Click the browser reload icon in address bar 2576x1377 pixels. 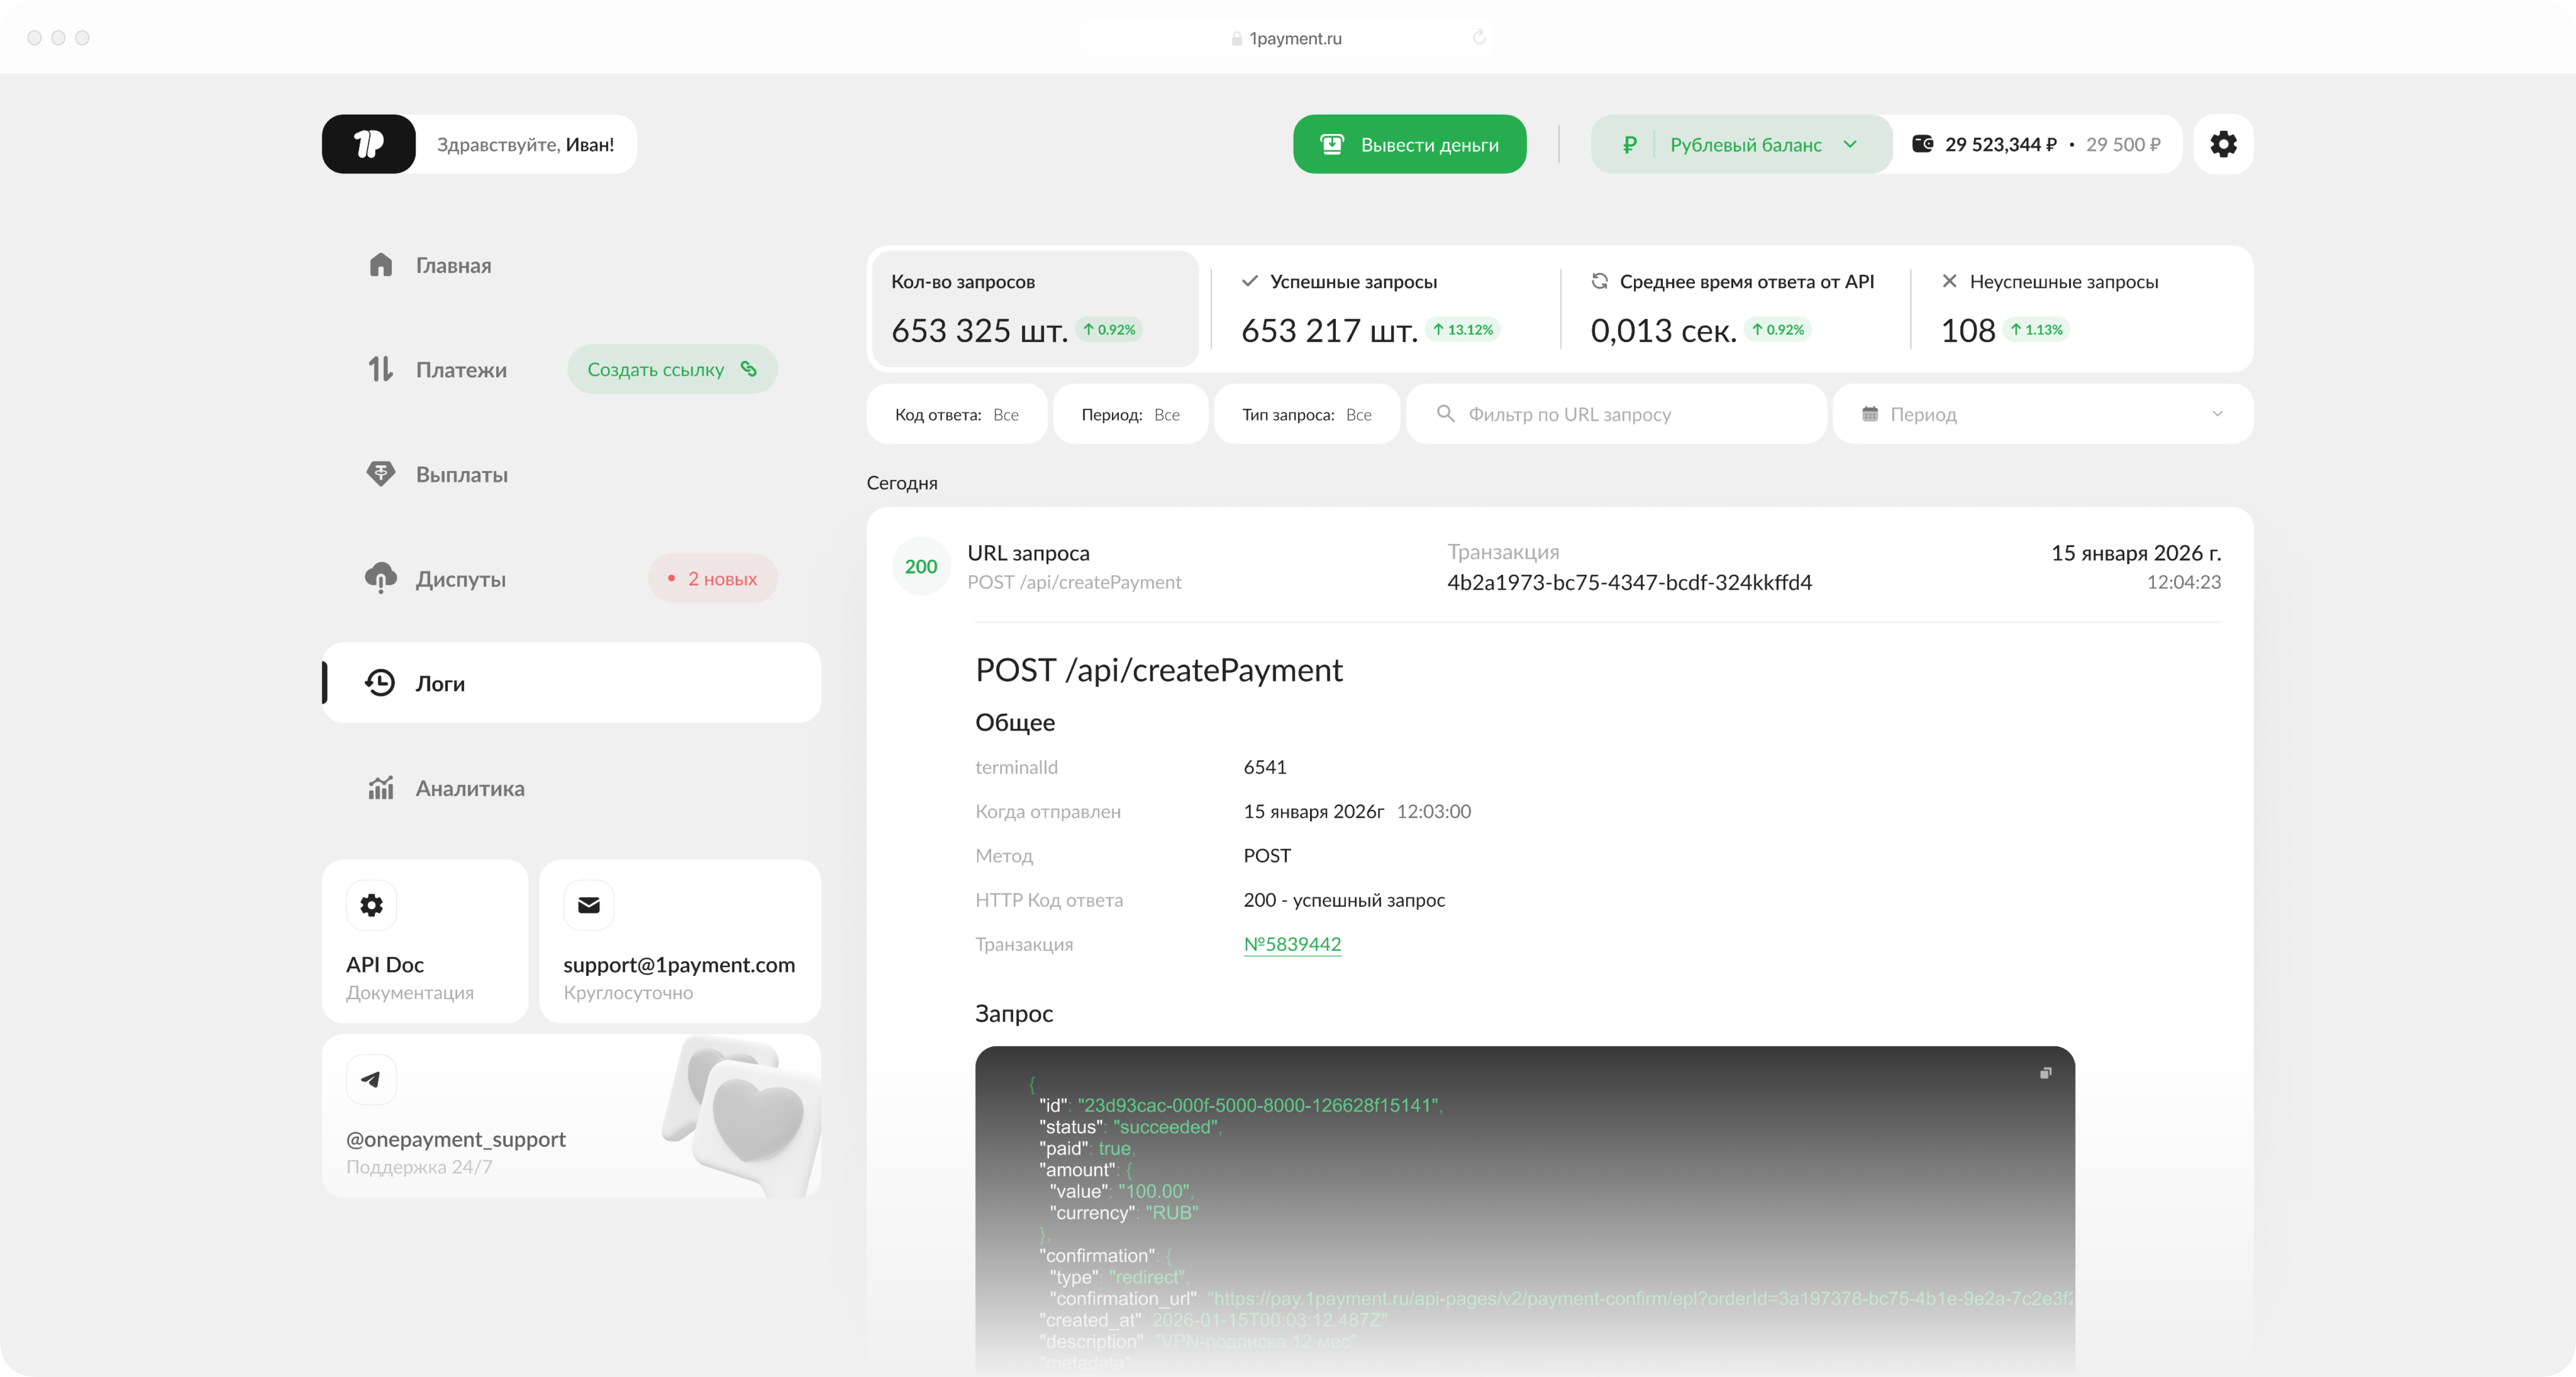pos(1480,38)
